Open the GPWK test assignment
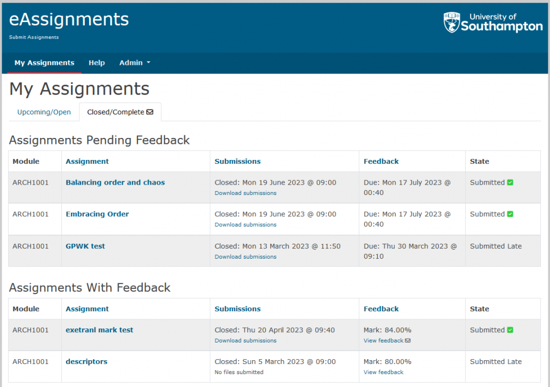 (x=85, y=246)
